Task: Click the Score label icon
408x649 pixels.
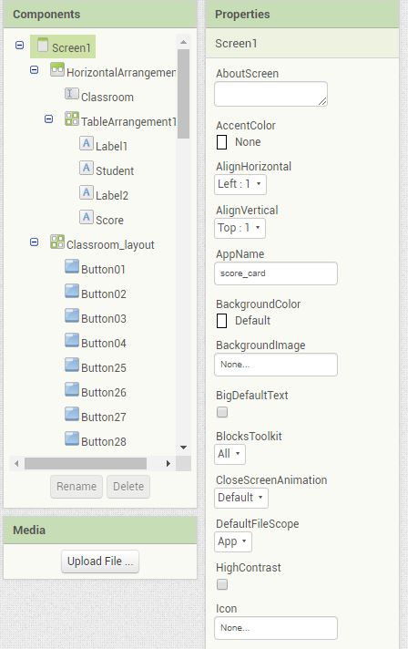Action: point(86,217)
